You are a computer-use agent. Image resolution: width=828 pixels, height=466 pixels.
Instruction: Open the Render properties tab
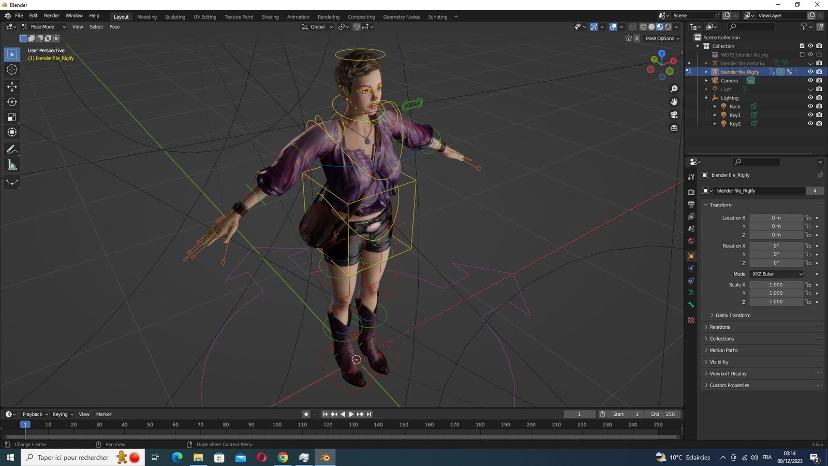(691, 192)
